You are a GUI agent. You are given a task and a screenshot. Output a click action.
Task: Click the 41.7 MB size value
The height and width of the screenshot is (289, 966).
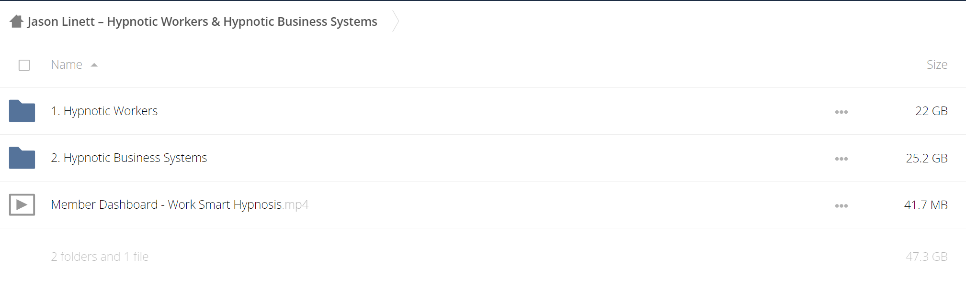click(926, 205)
